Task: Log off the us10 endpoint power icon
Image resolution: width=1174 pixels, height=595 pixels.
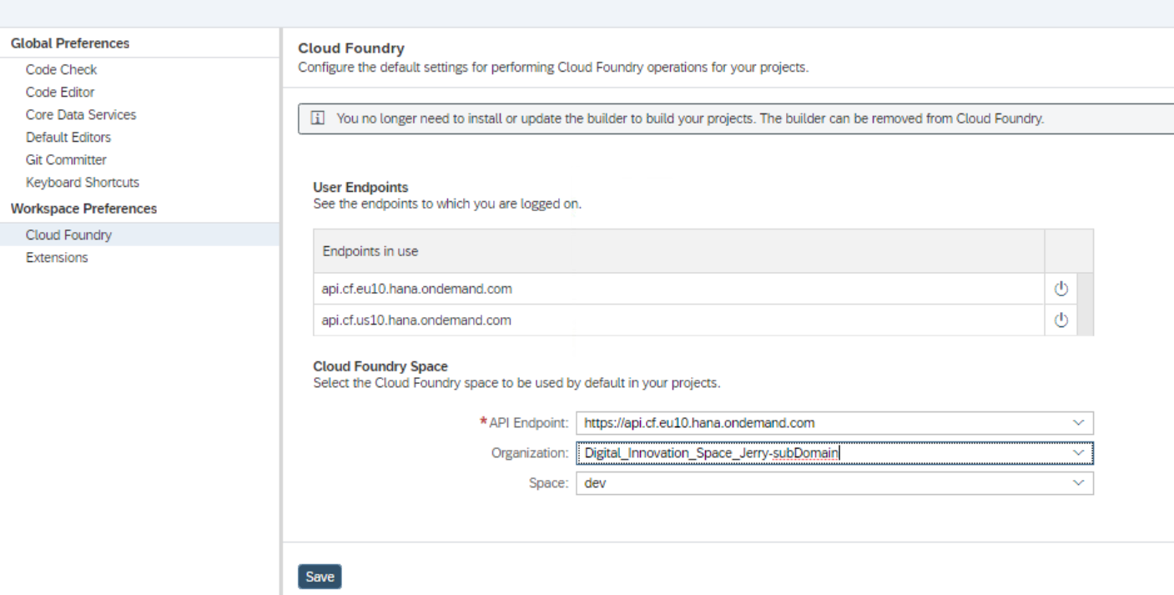Action: [1061, 320]
